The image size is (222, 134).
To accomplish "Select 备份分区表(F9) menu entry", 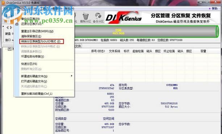I will 30,19.
